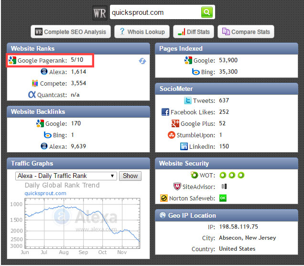
Task: Click the Bing icon in Pages Indexed
Action: click(196, 72)
